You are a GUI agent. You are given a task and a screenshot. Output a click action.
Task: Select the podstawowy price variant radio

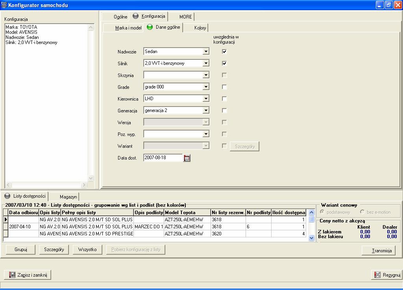pyautogui.click(x=322, y=212)
